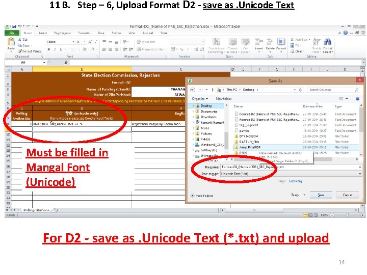Open the font size dropdown

pos(84,42)
